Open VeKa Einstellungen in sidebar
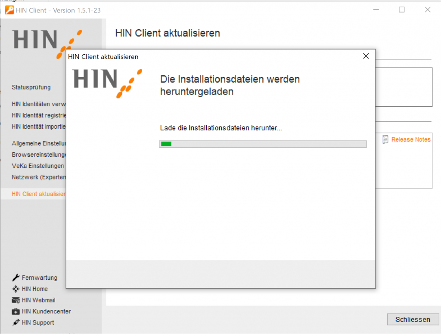The height and width of the screenshot is (334, 441). pos(38,166)
